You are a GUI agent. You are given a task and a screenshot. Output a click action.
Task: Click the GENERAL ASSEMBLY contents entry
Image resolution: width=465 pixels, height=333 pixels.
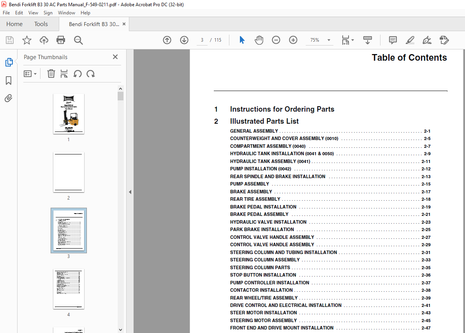coord(330,131)
